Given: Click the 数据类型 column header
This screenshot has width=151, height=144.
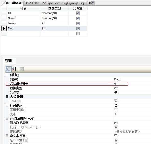Looking at the screenshot, I should (x=54, y=8).
